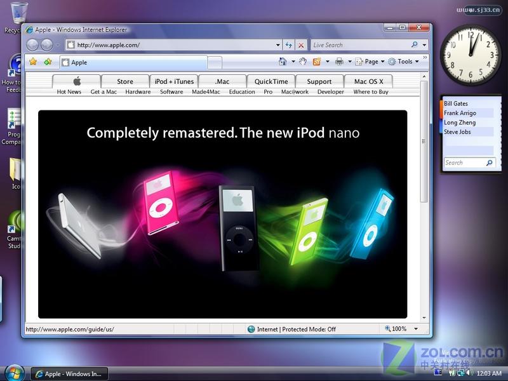This screenshot has height=381, width=508.
Task: Click the page scroll up arrow
Action: (424, 76)
